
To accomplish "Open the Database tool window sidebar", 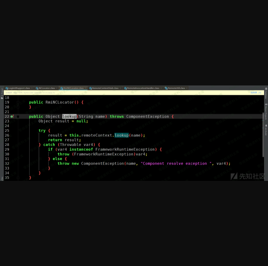I will (x=266, y=95).
